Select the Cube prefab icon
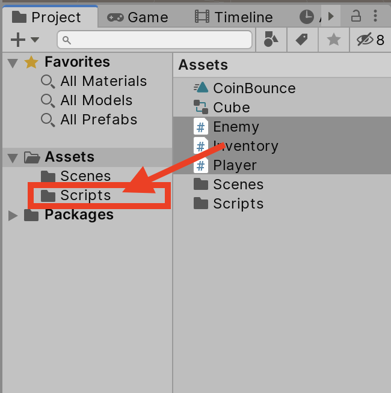This screenshot has width=391, height=393. 200,108
